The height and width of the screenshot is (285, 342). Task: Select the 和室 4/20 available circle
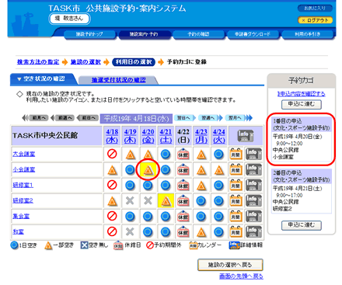click(x=148, y=231)
